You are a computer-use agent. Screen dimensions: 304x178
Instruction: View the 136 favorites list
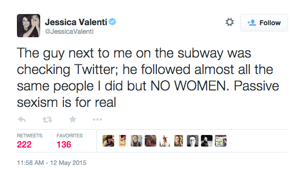(x=70, y=141)
